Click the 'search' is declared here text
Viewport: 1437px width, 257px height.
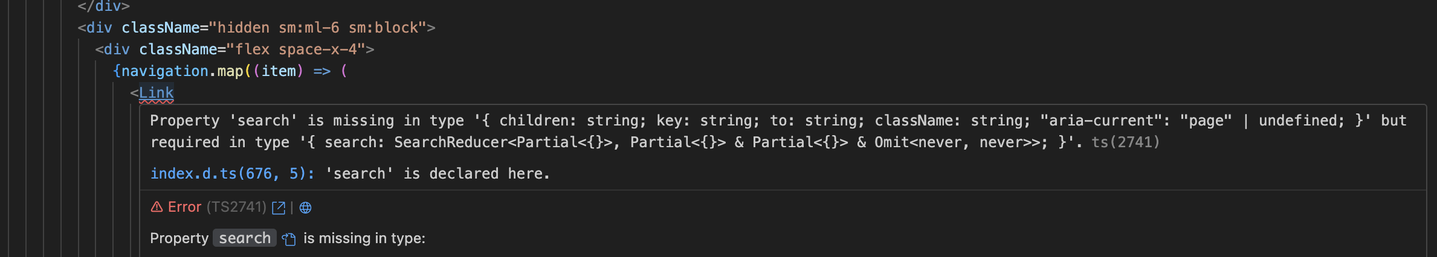coord(438,174)
